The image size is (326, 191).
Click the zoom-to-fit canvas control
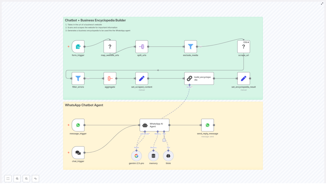(8, 178)
